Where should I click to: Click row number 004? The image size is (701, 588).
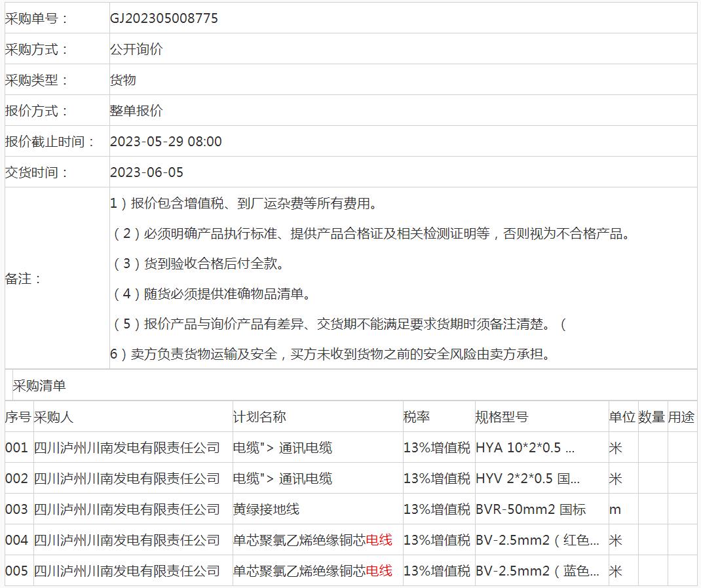coord(16,540)
